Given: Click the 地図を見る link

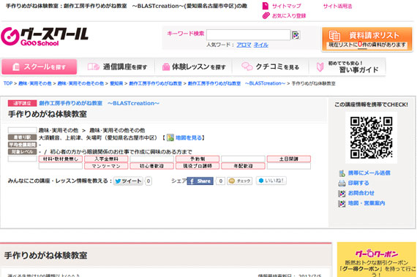Looking at the screenshot, I should [189, 138].
